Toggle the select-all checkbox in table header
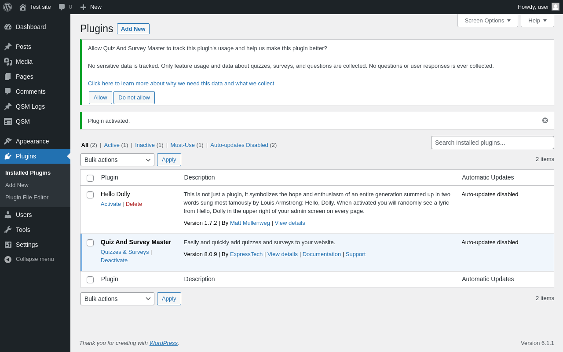 [90, 178]
